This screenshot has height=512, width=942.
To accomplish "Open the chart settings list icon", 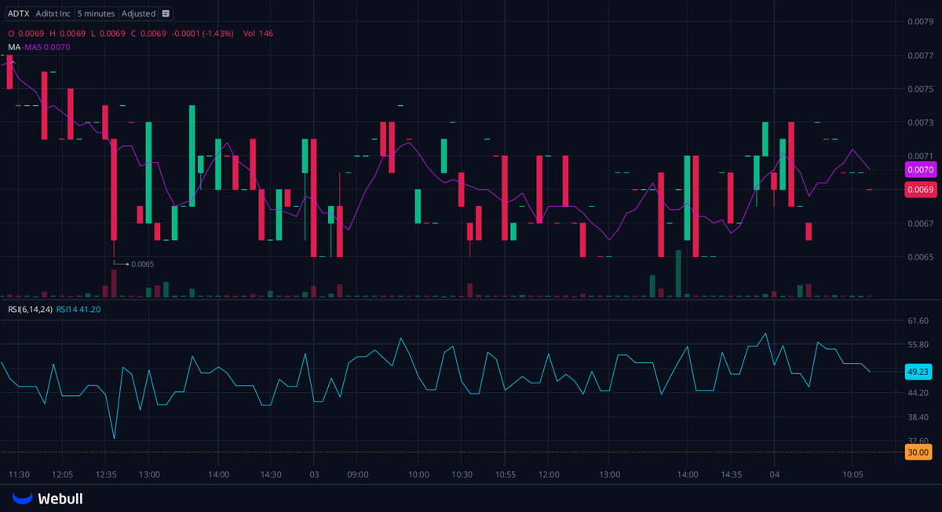I will [166, 13].
